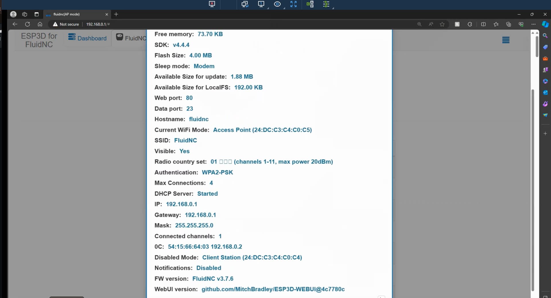551x298 pixels.
Task: Open the eye view options dropdown
Action: tap(277, 4)
